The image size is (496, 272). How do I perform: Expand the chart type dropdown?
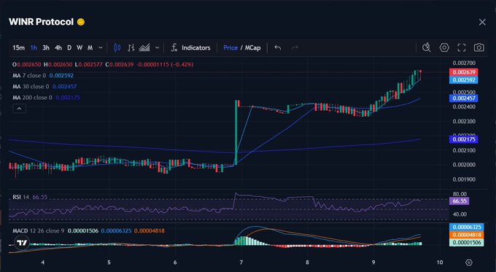(158, 47)
